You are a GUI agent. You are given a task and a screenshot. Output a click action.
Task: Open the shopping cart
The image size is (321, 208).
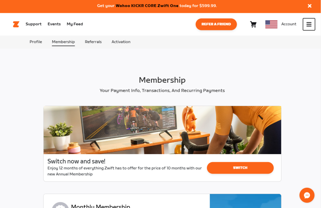click(x=253, y=24)
